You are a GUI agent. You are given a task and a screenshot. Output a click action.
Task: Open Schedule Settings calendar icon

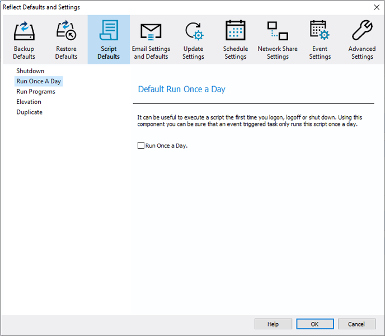[236, 31]
